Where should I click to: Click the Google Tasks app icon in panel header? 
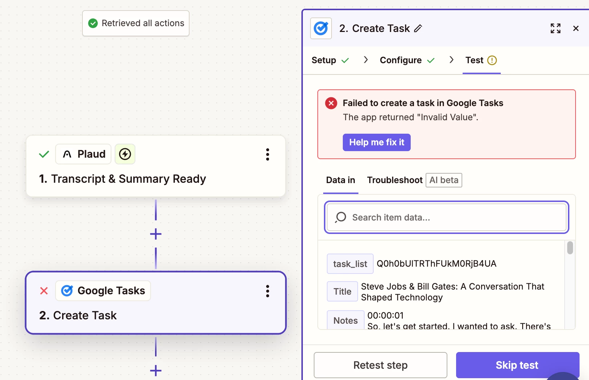[321, 28]
